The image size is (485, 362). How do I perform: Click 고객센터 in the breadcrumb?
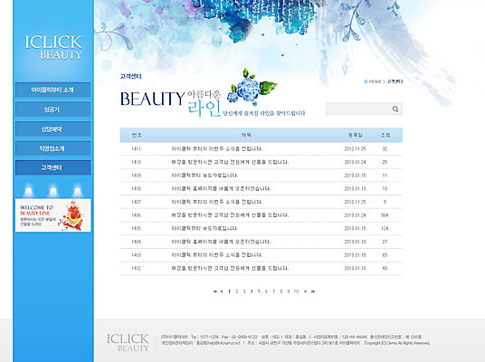tap(395, 81)
